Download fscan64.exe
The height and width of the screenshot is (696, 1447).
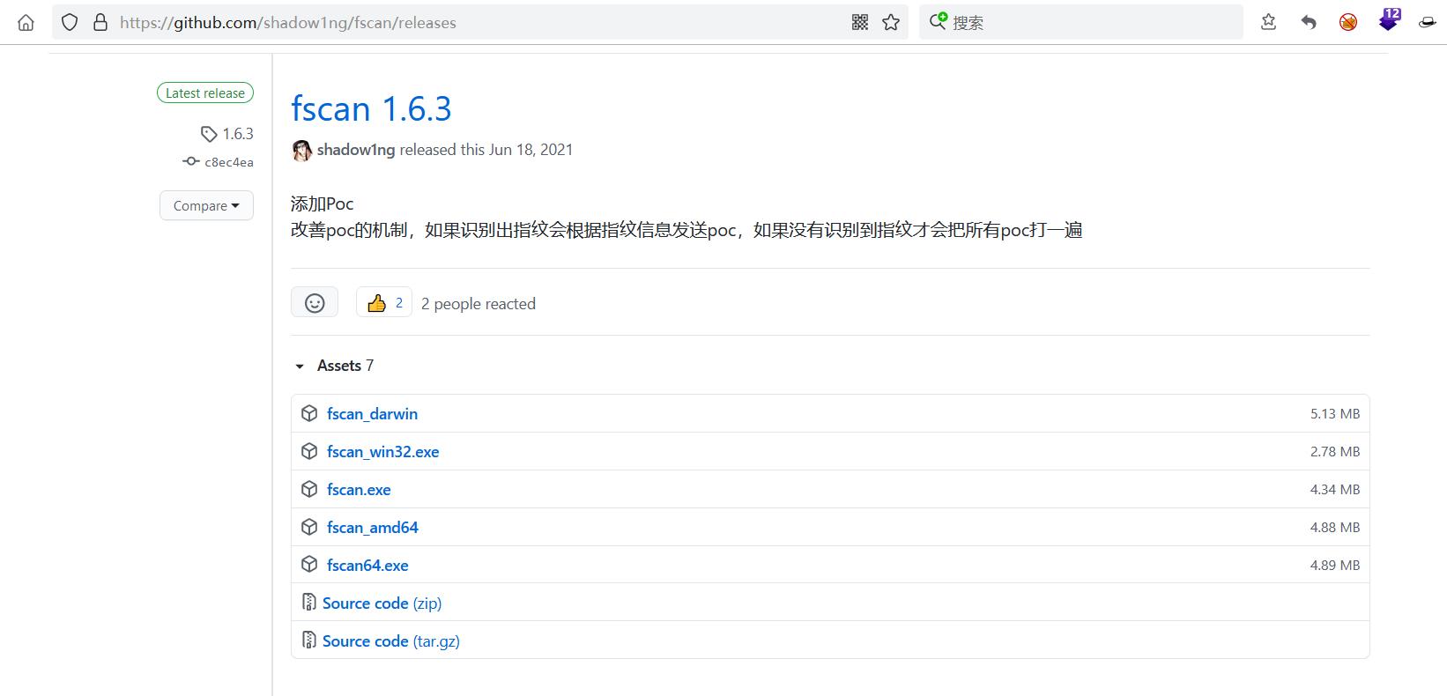click(367, 565)
